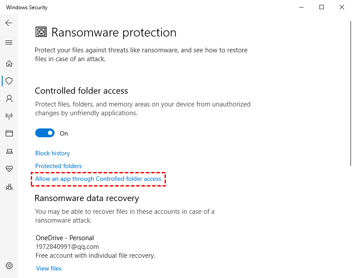The height and width of the screenshot is (278, 352).
Task: Open Device performance & health
Action: 9,168
